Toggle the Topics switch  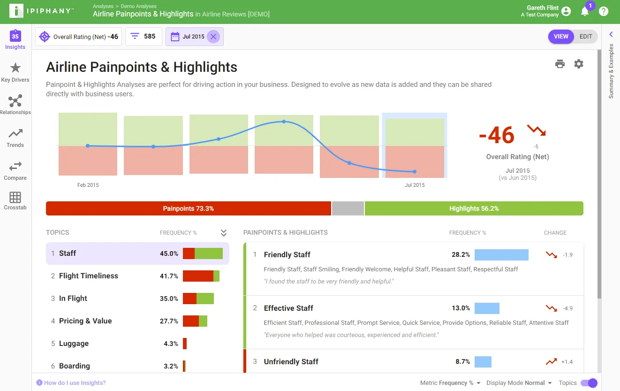(x=589, y=383)
